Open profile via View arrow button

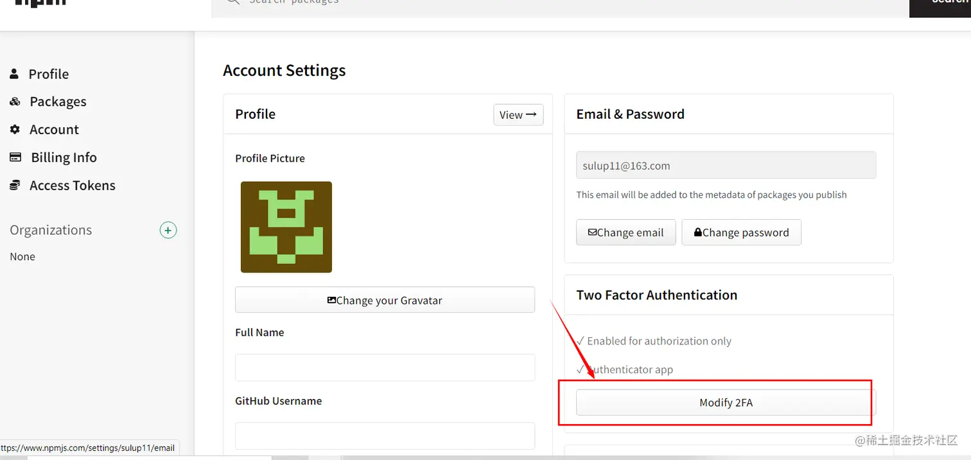(x=518, y=115)
